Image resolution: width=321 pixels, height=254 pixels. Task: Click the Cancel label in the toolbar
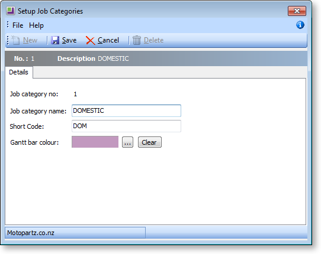[108, 40]
